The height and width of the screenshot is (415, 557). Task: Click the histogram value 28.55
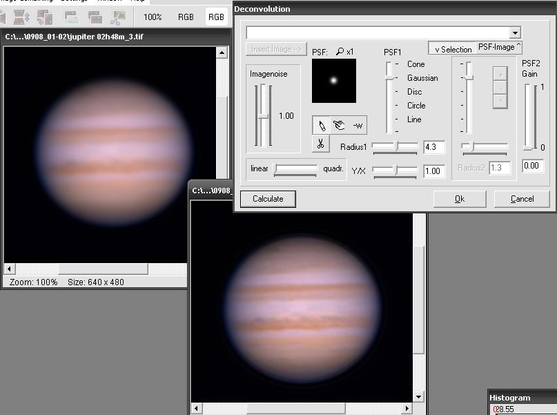504,409
